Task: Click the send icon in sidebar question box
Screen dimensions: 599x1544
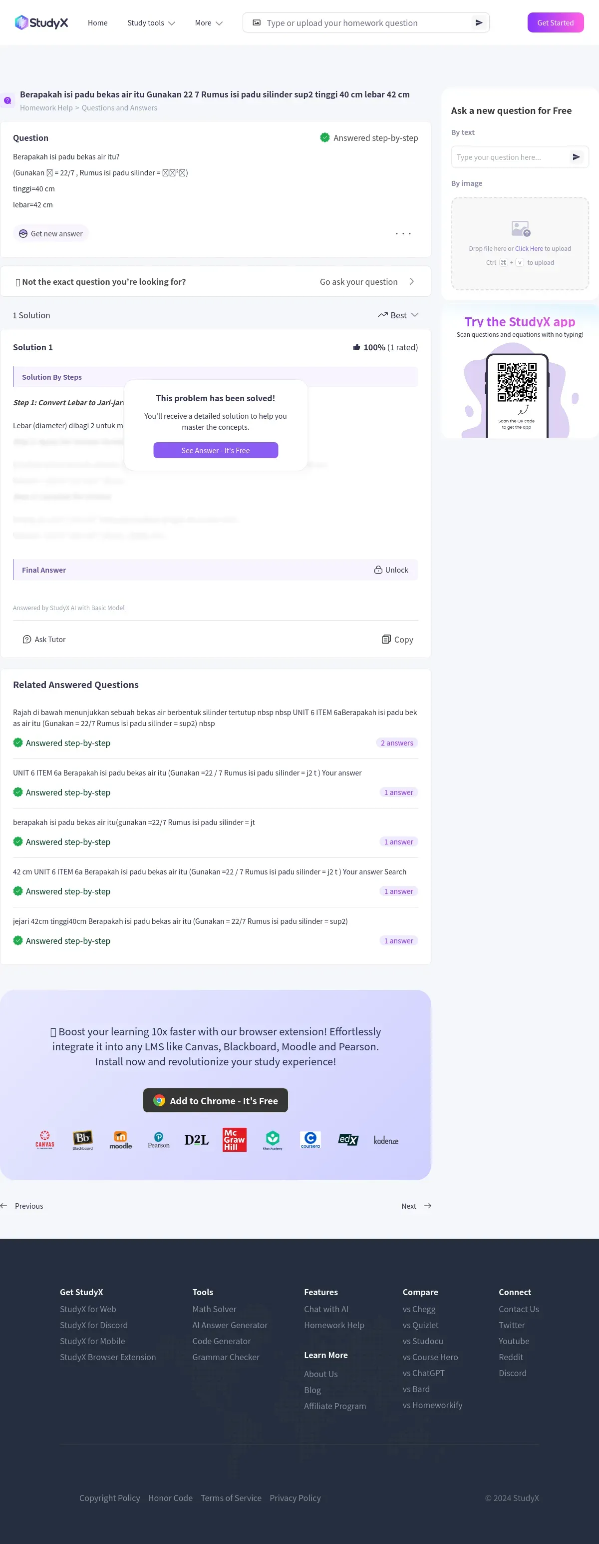Action: click(576, 157)
